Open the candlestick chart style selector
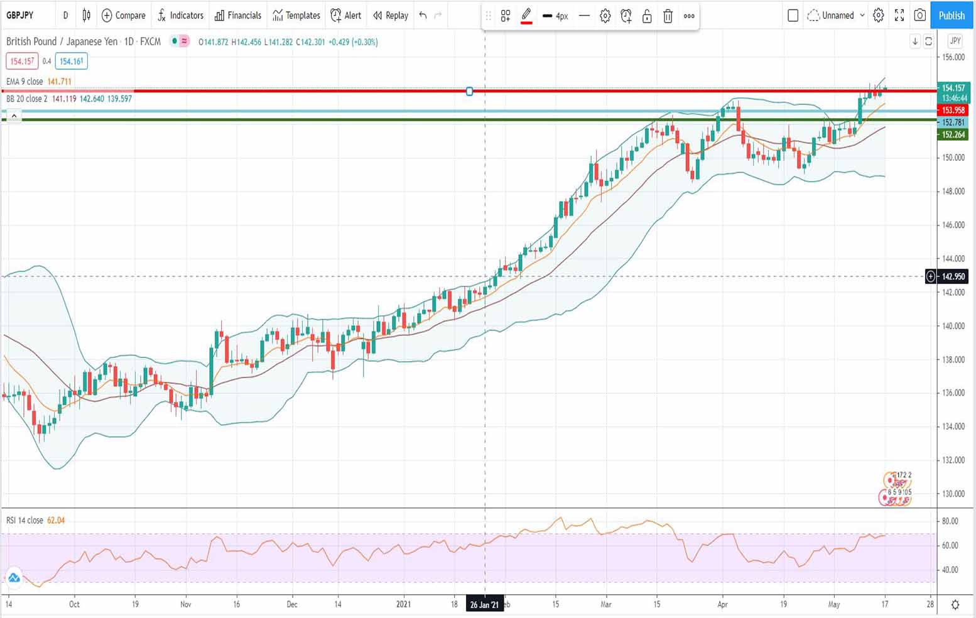The height and width of the screenshot is (618, 976). coord(86,15)
